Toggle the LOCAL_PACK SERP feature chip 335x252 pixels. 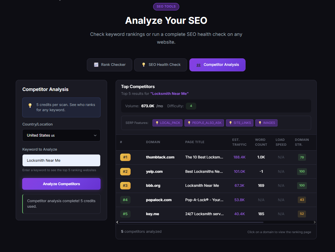[167, 123]
